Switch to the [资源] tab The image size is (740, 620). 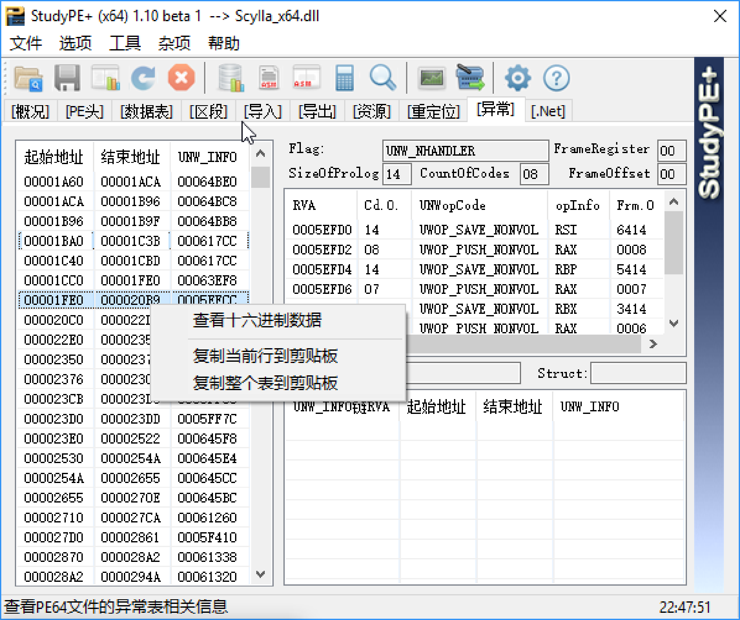pos(372,111)
